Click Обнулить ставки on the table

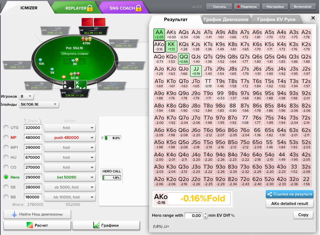(x=75, y=54)
